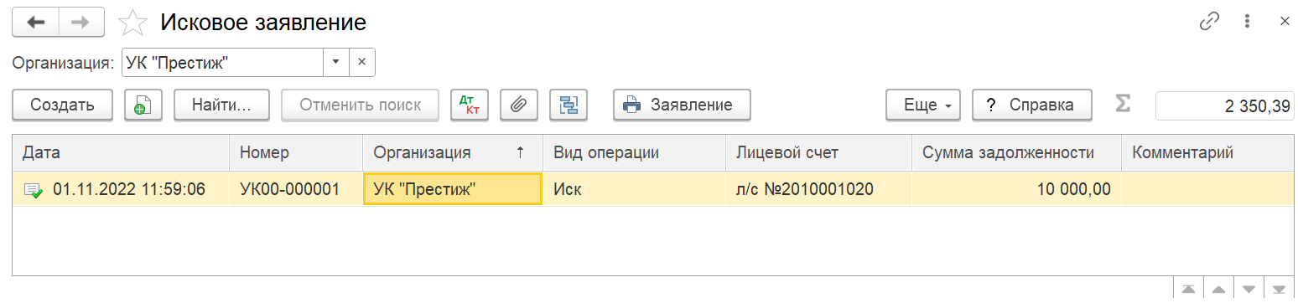The width and height of the screenshot is (1298, 308).
Task: Expand the Организация dropdown list
Action: pyautogui.click(x=335, y=62)
